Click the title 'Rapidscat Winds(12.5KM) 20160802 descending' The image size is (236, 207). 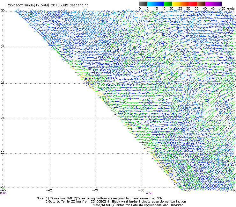[x=48, y=5]
